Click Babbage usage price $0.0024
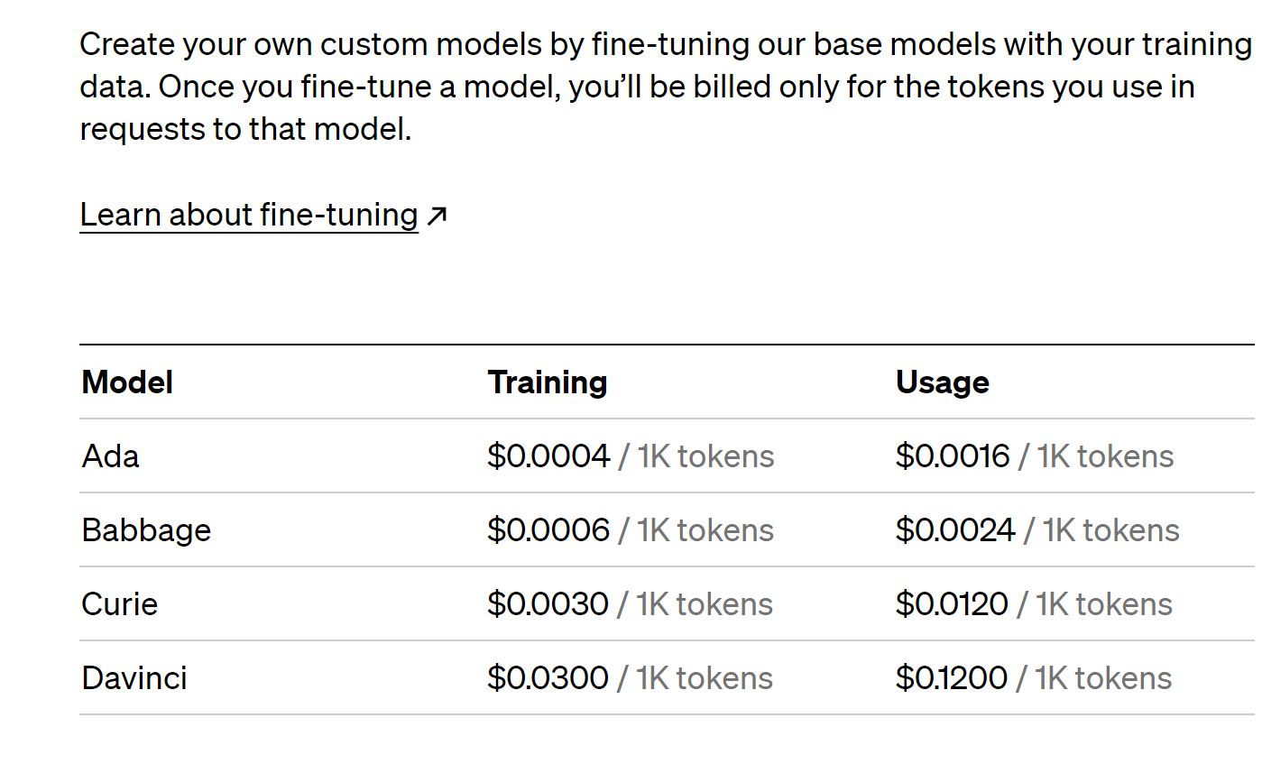 pos(955,530)
